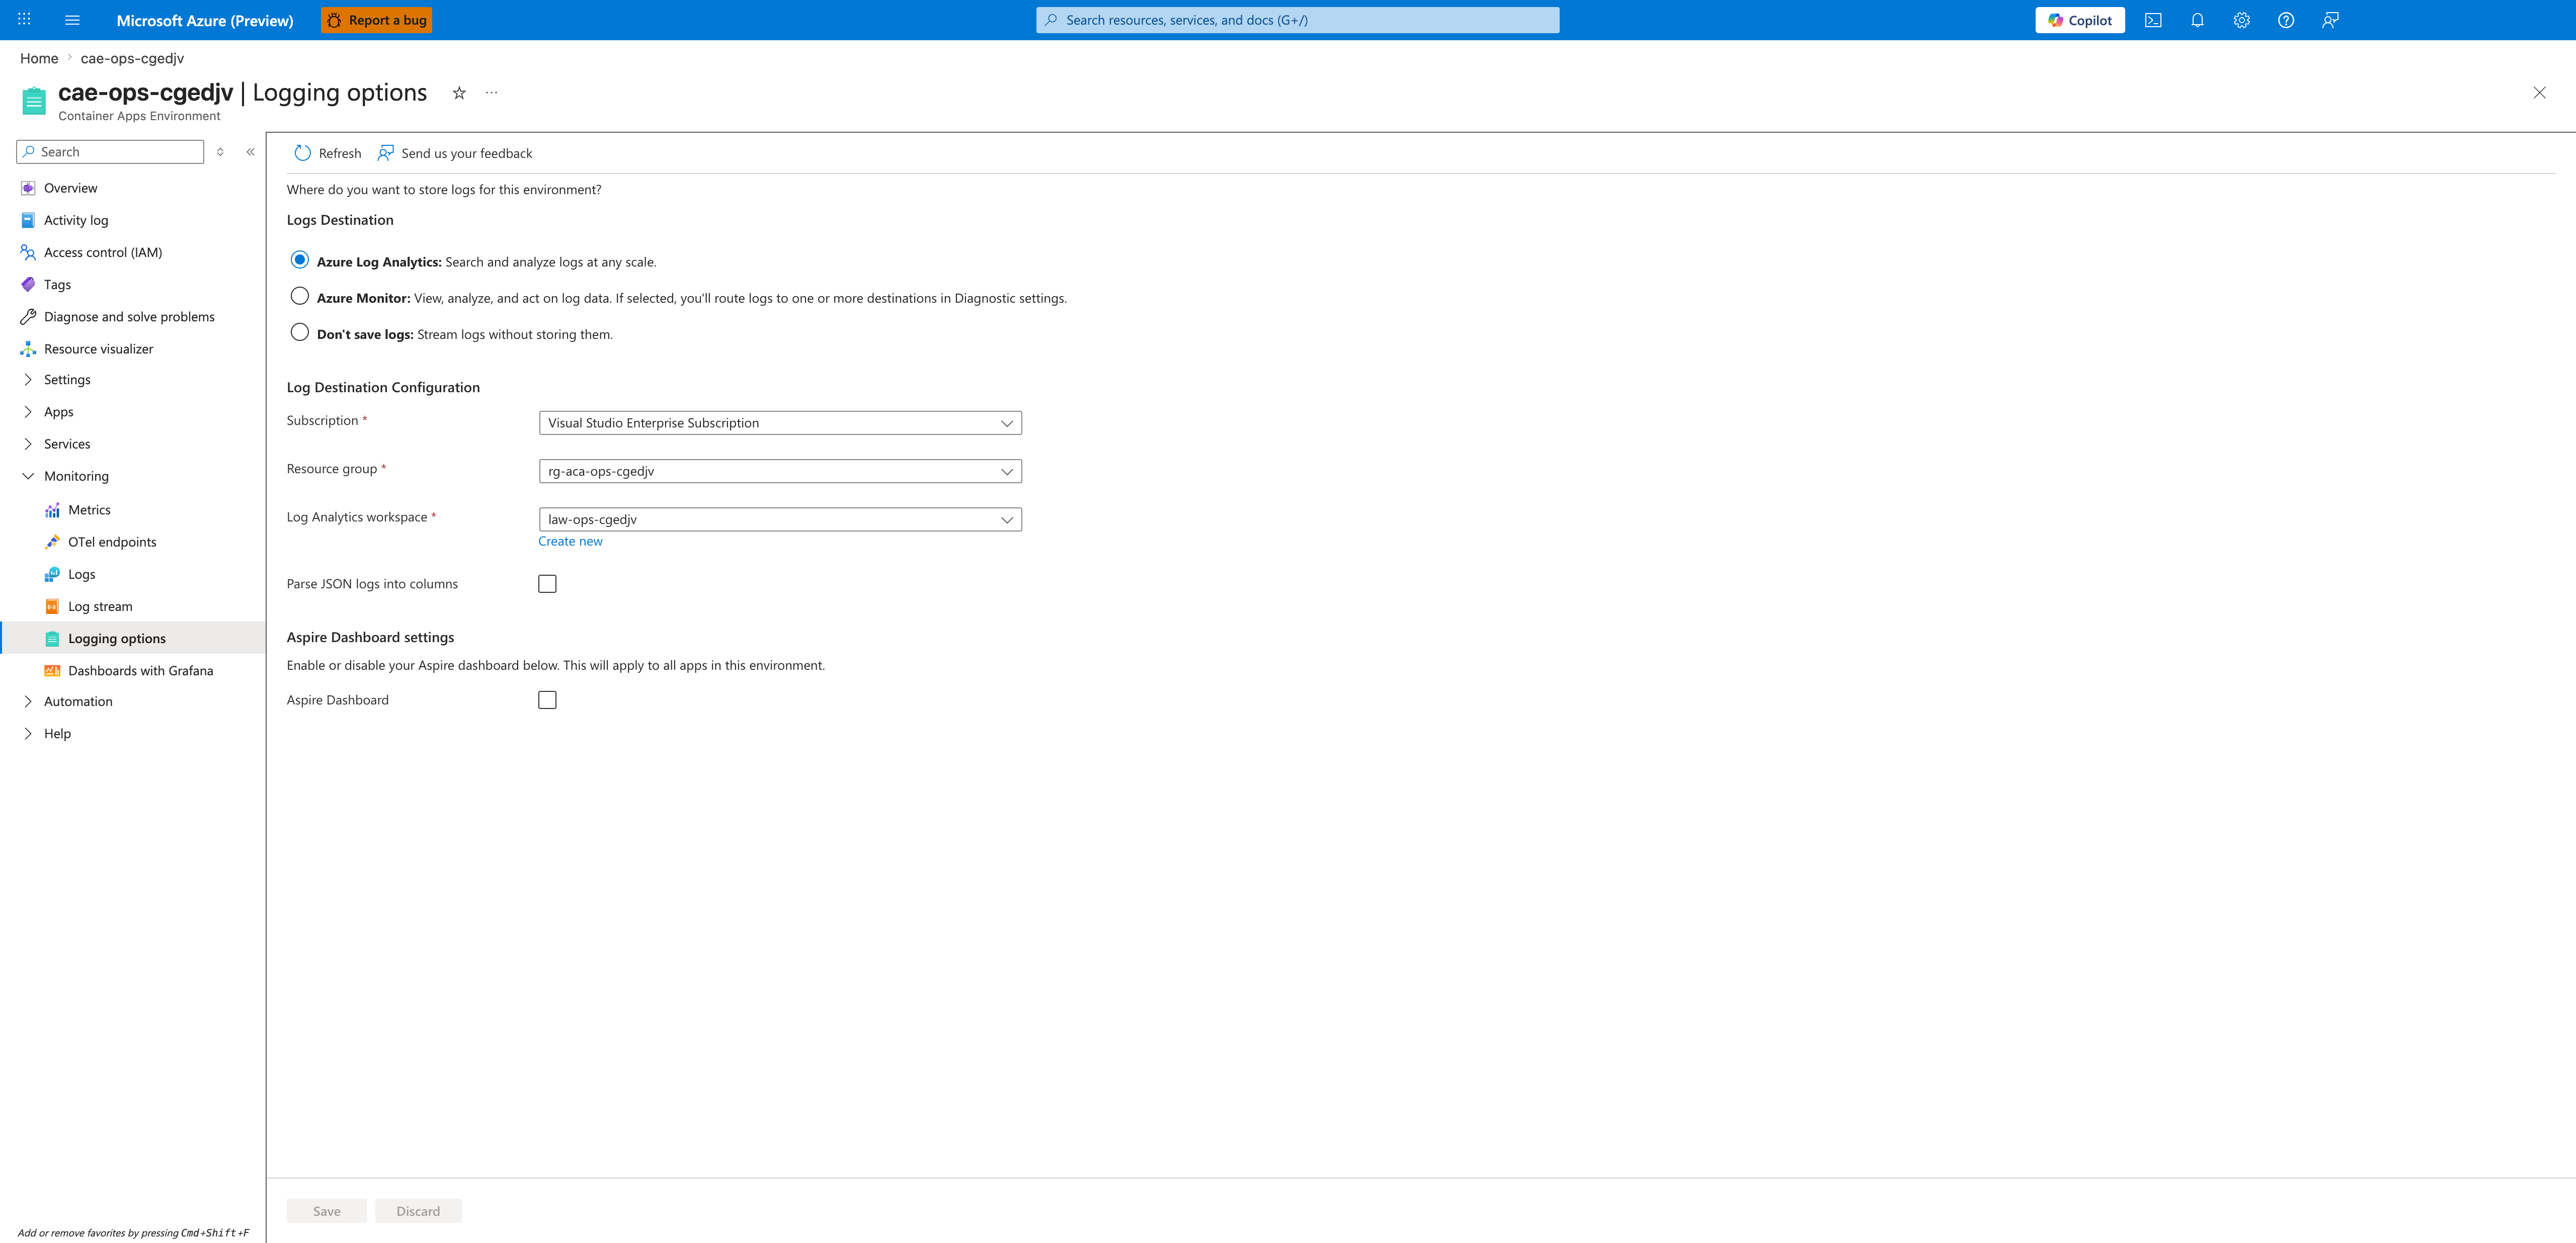The image size is (2576, 1243).
Task: Open the Azure portal apps grid icon
Action: [24, 20]
